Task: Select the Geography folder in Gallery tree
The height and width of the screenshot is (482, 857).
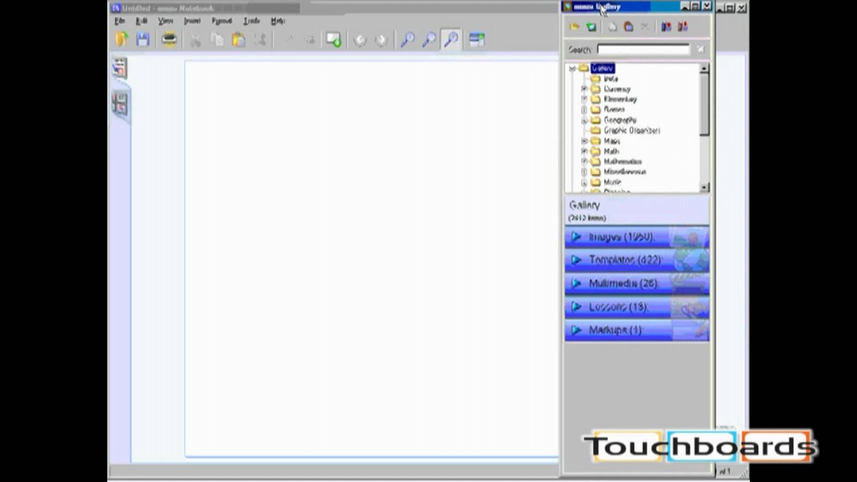Action: click(x=620, y=120)
